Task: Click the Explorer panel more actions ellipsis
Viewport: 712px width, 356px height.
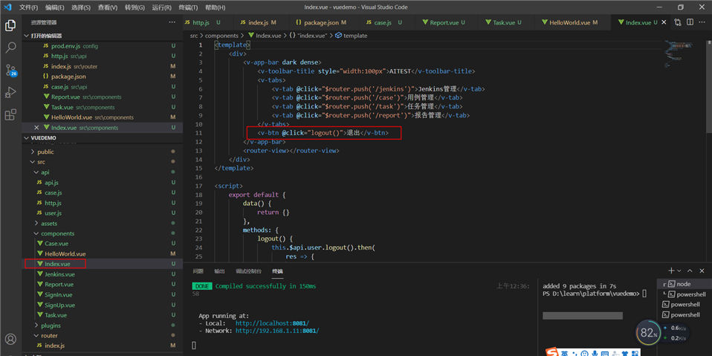Action: pos(172,22)
